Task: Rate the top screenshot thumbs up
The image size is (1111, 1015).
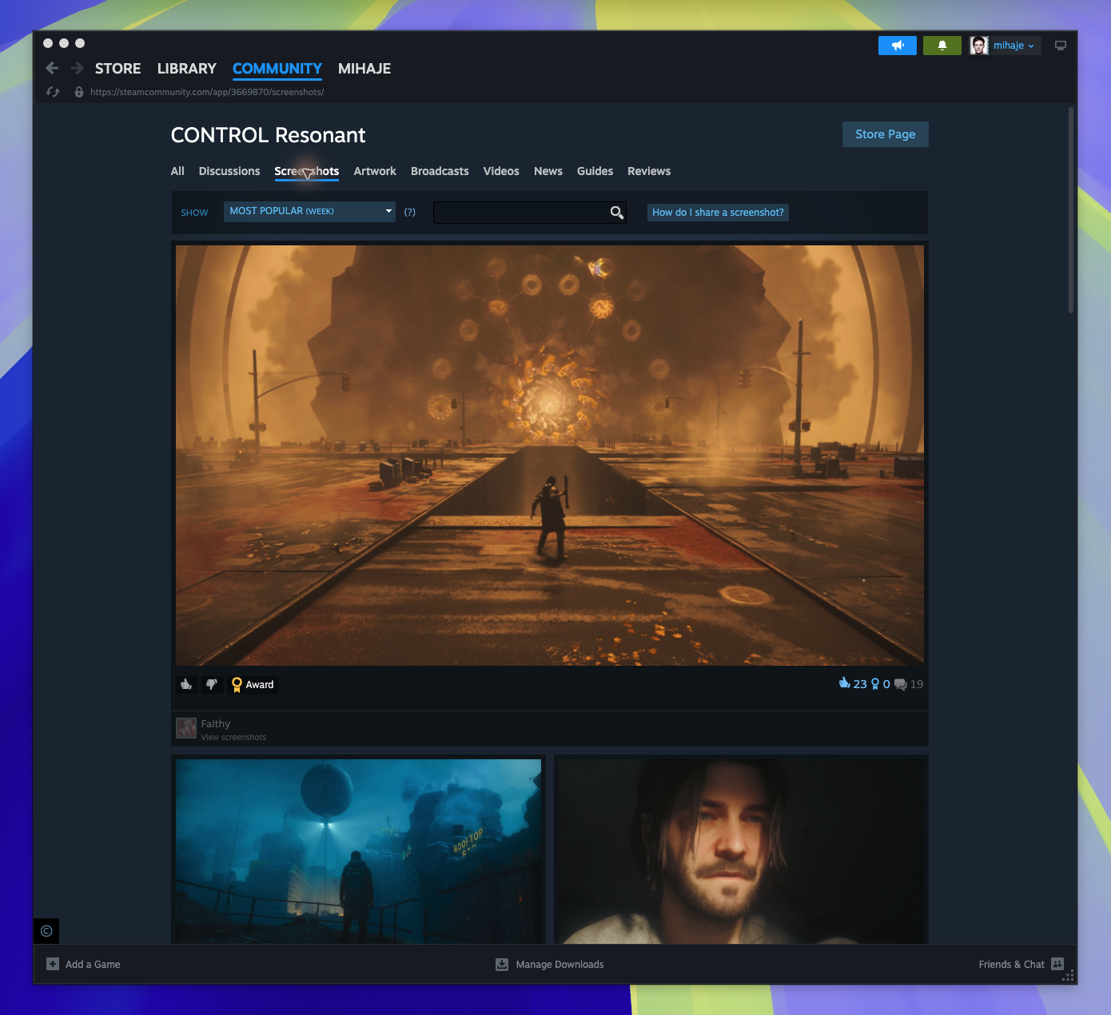Action: tap(186, 684)
